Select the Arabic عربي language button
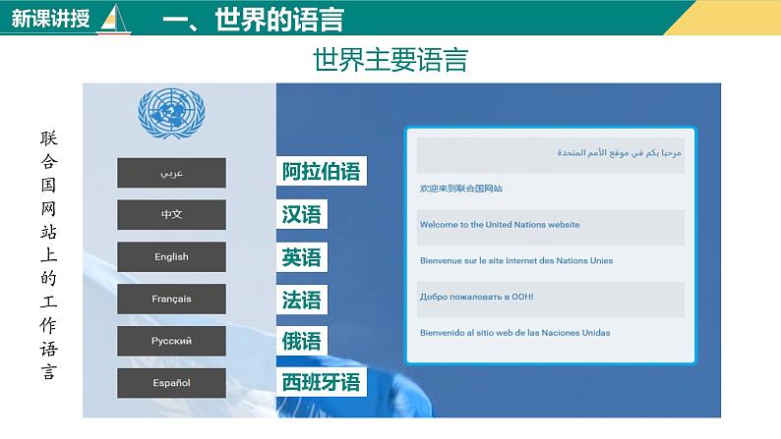Image resolution: width=781 pixels, height=439 pixels. (171, 173)
